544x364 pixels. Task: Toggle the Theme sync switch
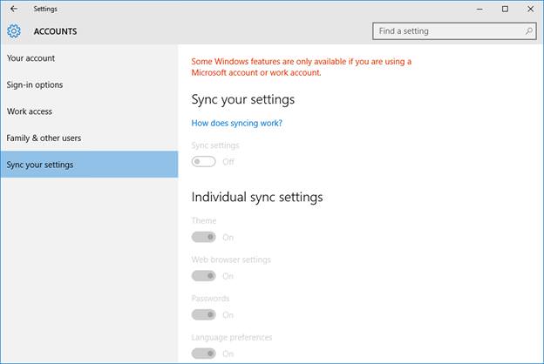tap(204, 237)
